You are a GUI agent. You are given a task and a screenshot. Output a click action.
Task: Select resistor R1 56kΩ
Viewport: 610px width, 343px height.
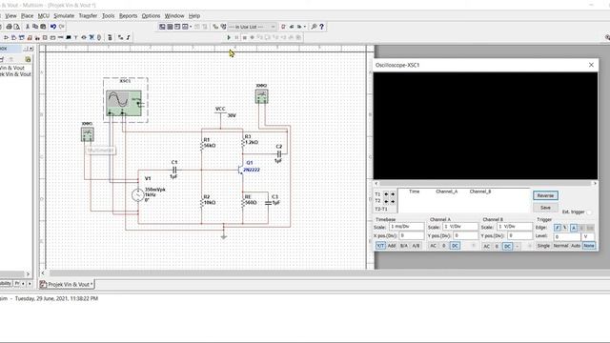coord(202,145)
